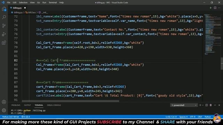Screen dimensions: 223x125
Task: Click the '#===Cart Frame' comment line
Action: tap(62, 82)
